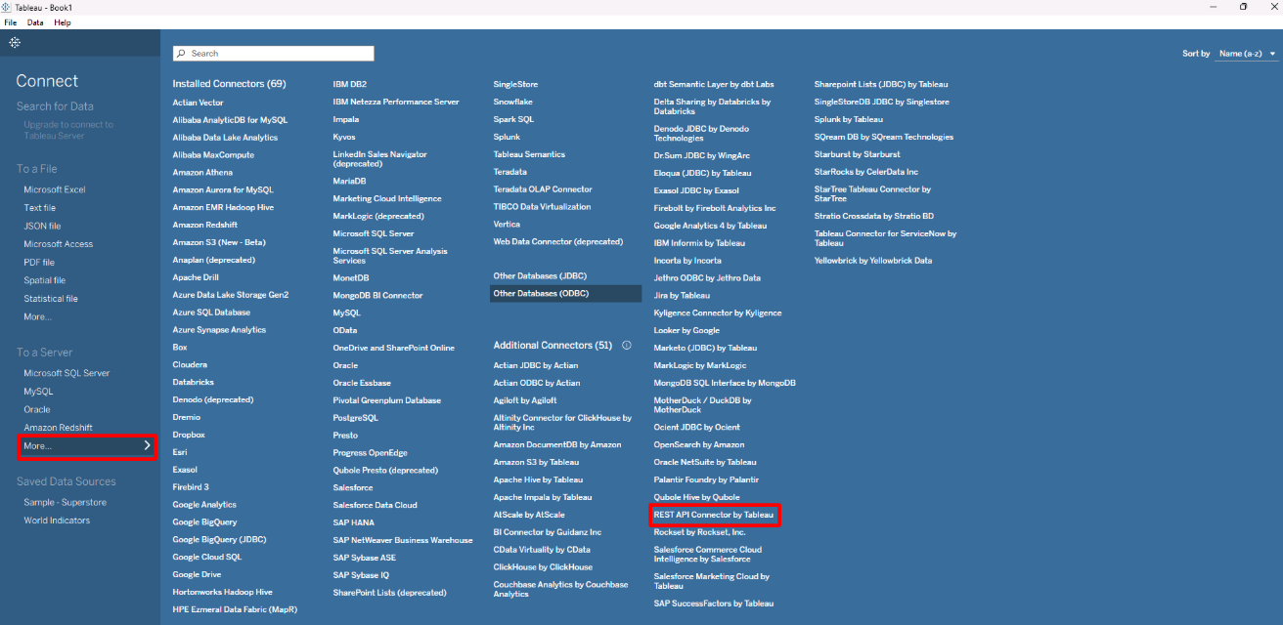Open More... under the To a File section

(x=37, y=316)
